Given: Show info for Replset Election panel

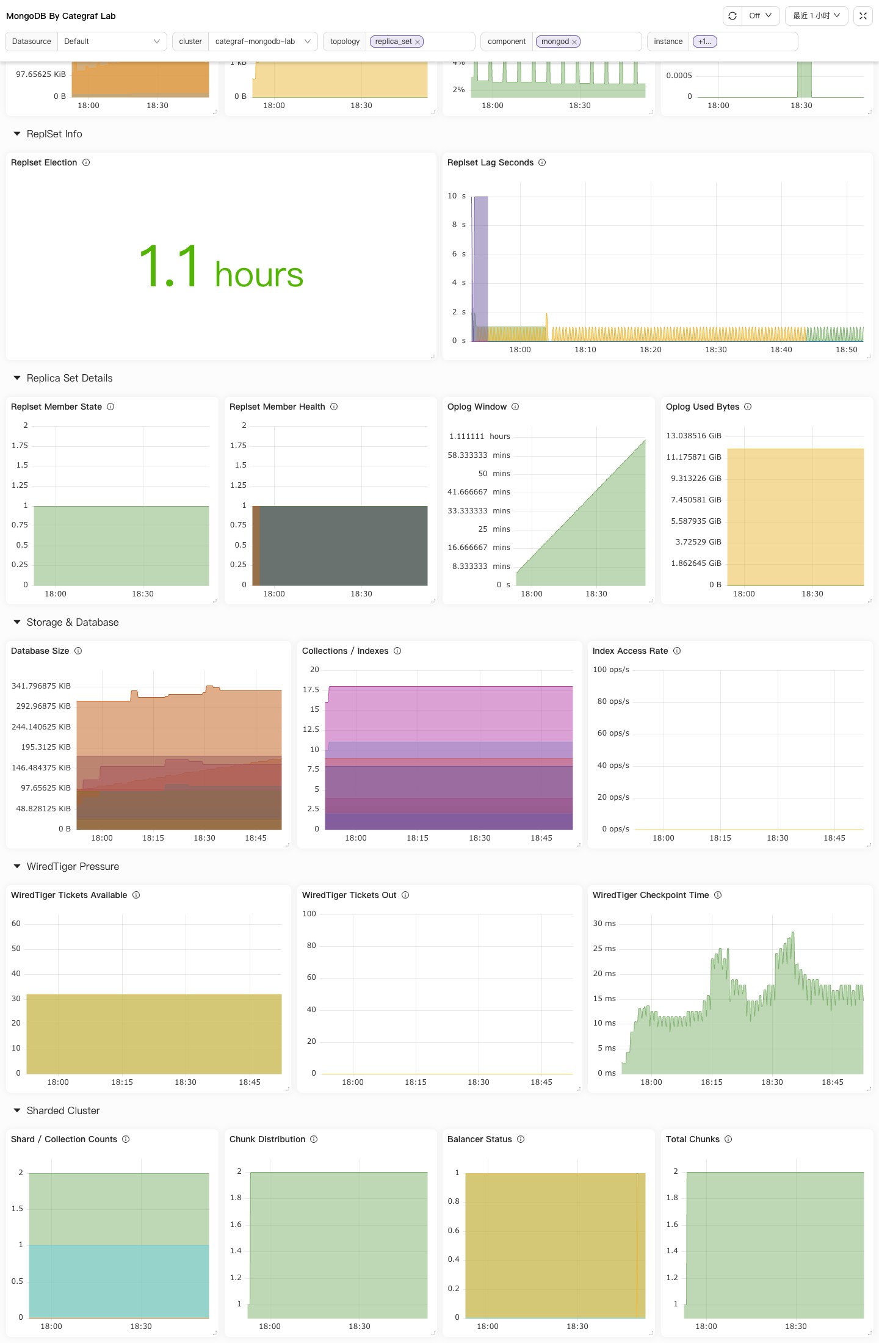Looking at the screenshot, I should click(x=86, y=162).
